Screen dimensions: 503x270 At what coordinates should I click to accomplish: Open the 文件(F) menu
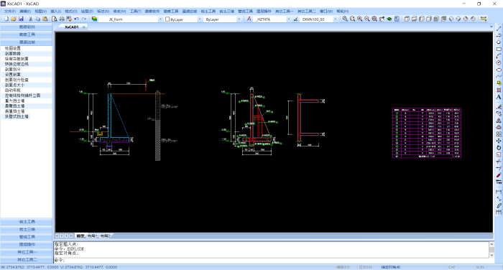click(x=9, y=11)
